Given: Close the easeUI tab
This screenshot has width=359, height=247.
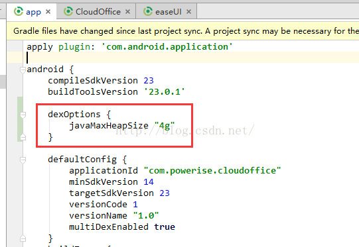Looking at the screenshot, I should pos(188,11).
